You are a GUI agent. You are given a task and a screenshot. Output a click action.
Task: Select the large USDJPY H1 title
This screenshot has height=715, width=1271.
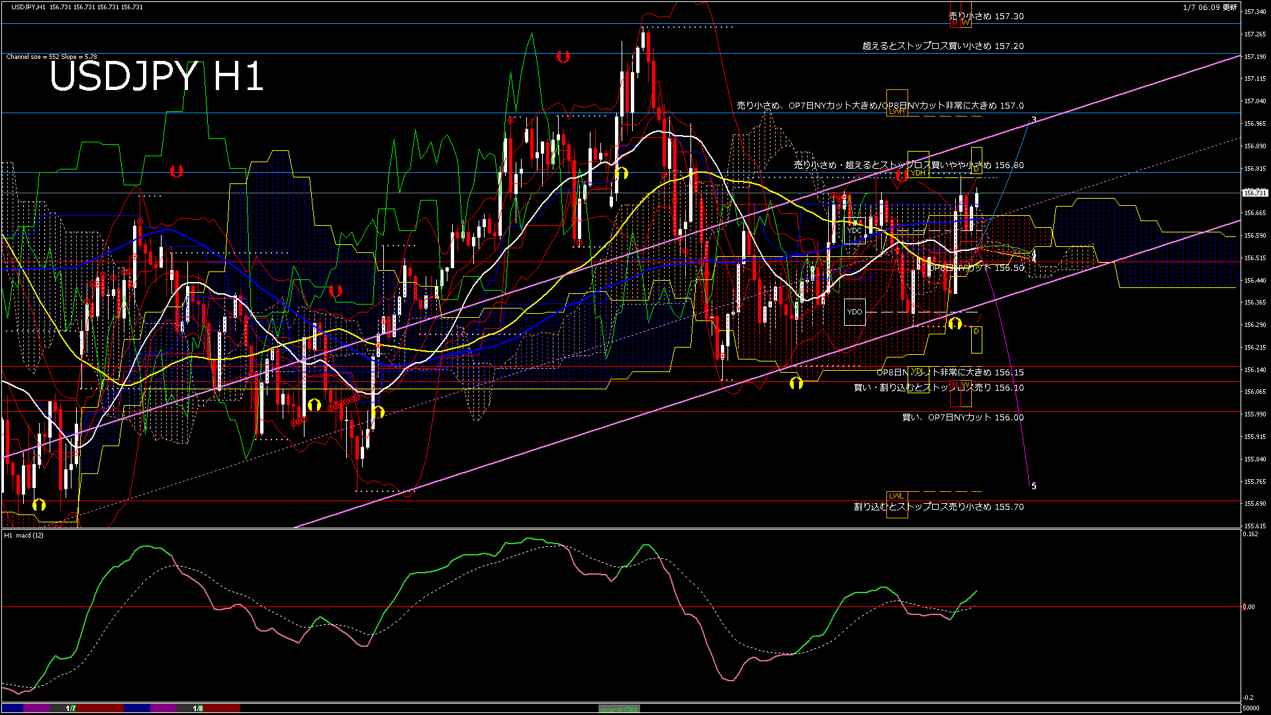point(156,76)
